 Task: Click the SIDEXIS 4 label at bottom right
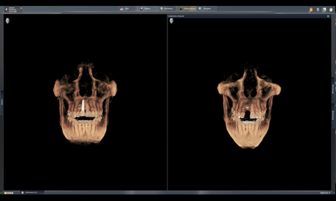pos(325,193)
